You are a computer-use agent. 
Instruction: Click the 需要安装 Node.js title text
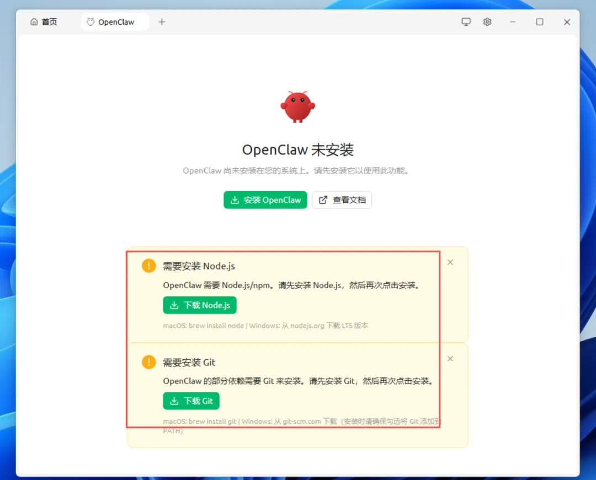(199, 266)
